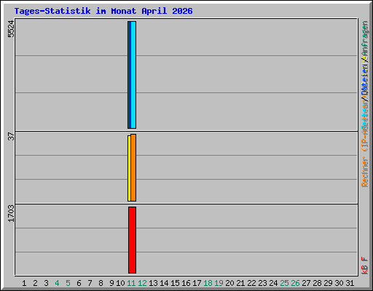This screenshot has width=373, height=291.
Task: Click day label 14
Action: pos(164,283)
